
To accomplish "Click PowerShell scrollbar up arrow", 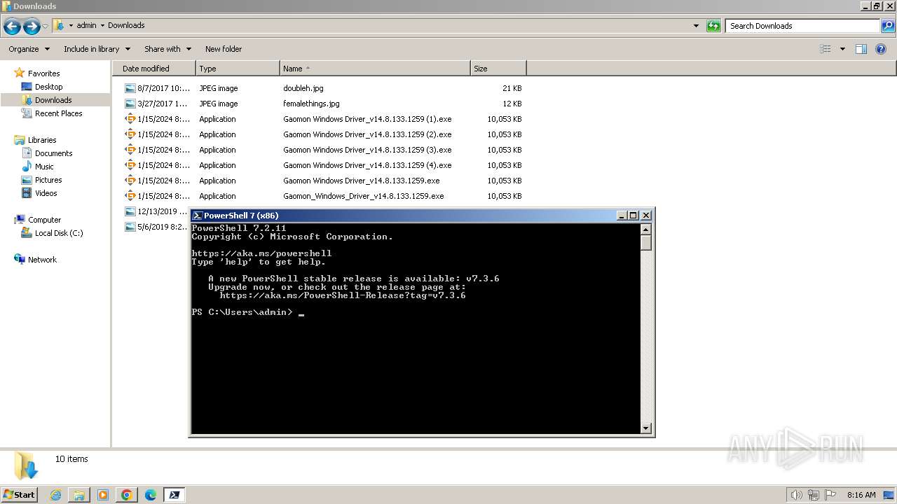I will click(x=646, y=229).
